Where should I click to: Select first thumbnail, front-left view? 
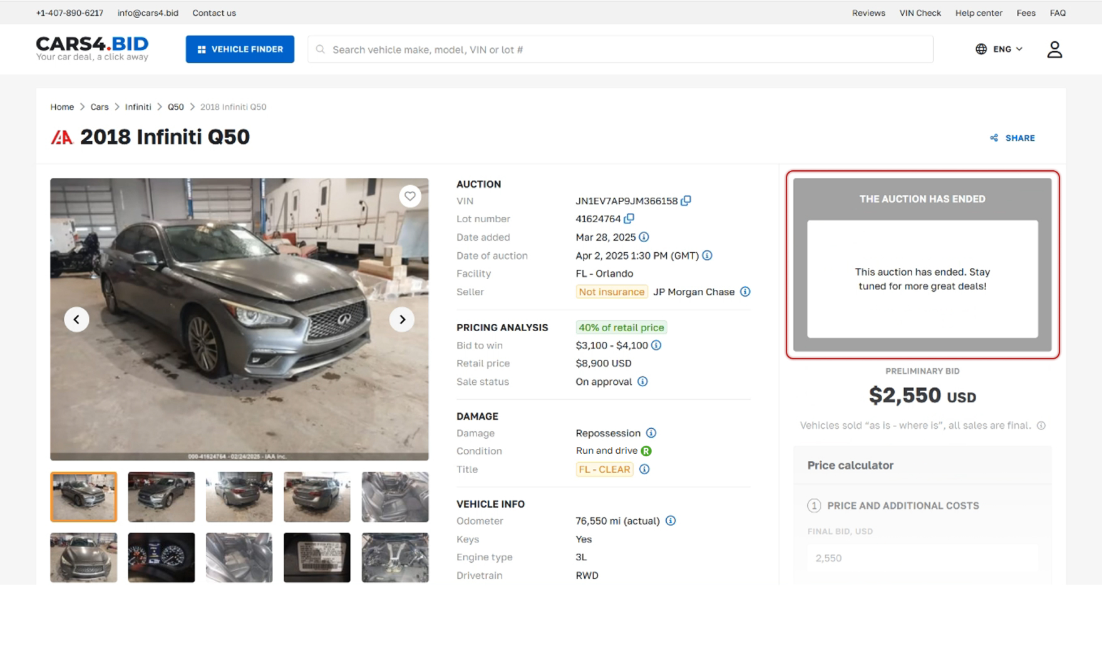click(83, 497)
